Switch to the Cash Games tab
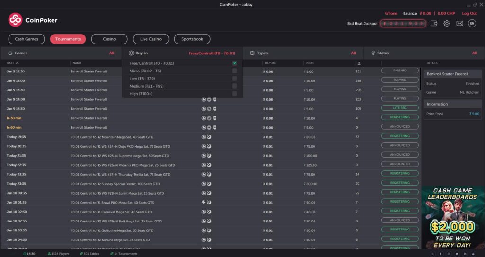Viewport: 485px width, 257px height. point(27,39)
